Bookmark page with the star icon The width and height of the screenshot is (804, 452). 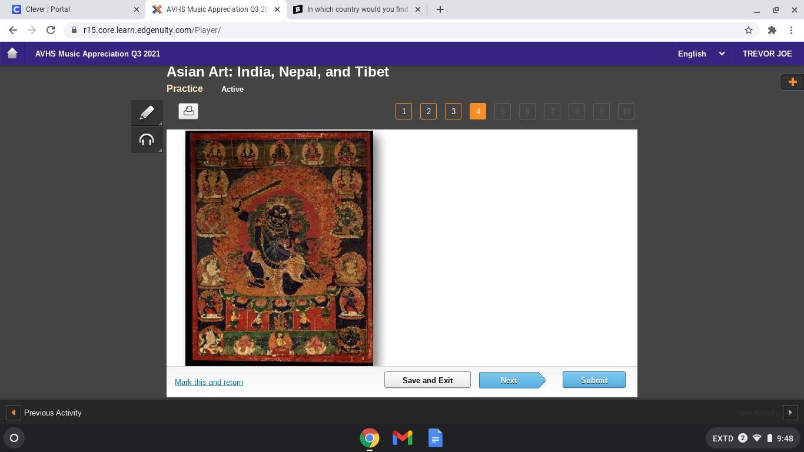(x=749, y=30)
